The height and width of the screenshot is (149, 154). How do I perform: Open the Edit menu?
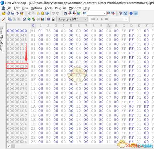[17, 8]
